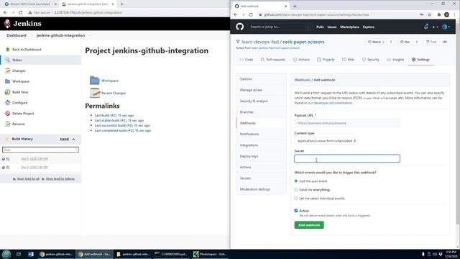Click the Build History trend link
This screenshot has width=460, height=259.
(x=64, y=139)
